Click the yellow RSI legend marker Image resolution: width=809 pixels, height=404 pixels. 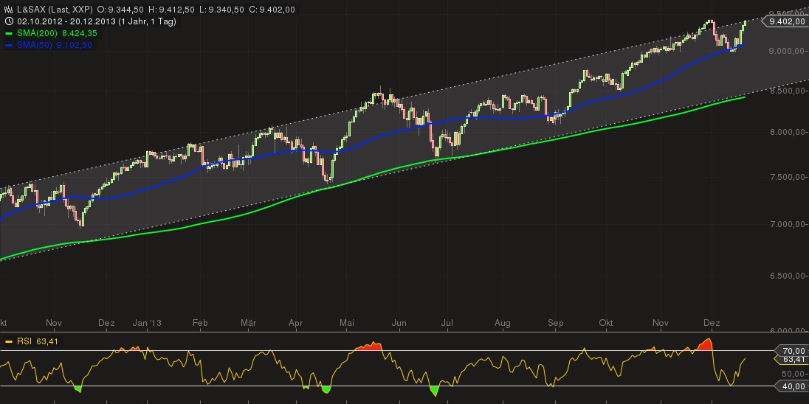point(8,341)
